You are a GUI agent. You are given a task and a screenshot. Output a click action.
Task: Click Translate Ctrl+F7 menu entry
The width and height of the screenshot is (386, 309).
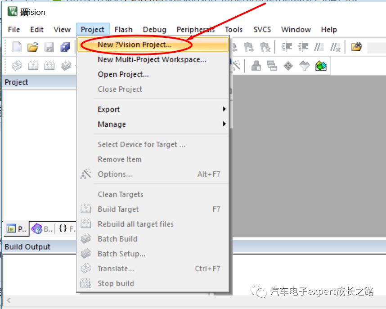click(153, 269)
